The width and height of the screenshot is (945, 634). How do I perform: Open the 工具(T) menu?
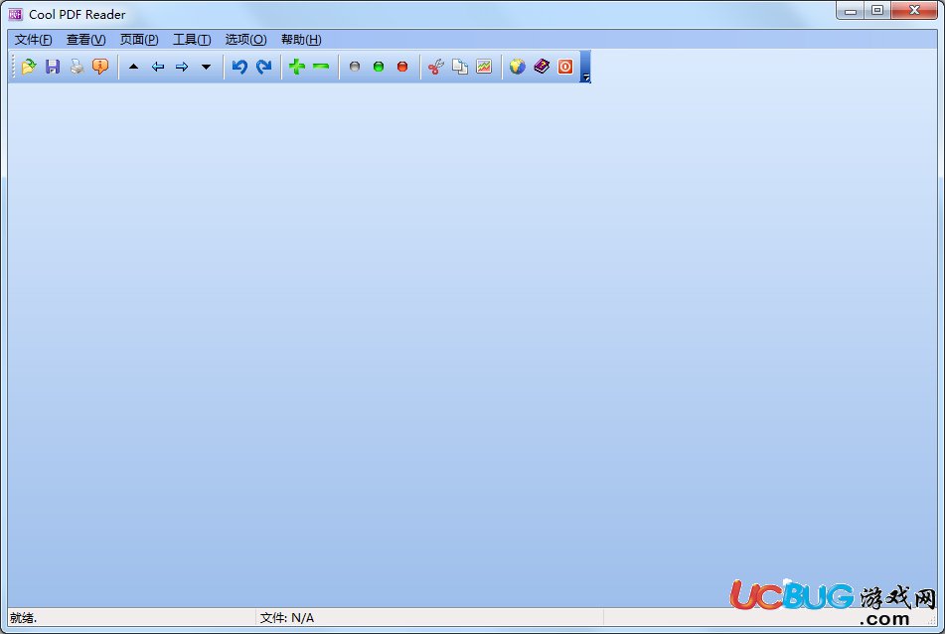pos(192,40)
